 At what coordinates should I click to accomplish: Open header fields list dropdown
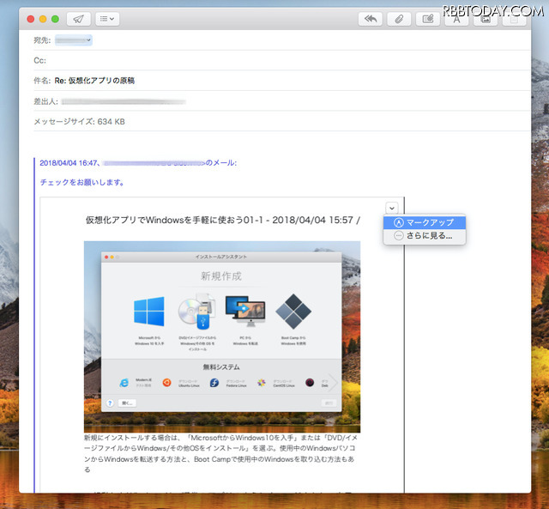pyautogui.click(x=107, y=19)
